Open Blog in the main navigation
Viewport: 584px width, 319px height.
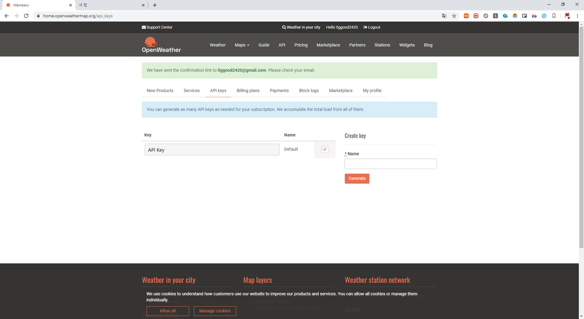click(x=428, y=45)
